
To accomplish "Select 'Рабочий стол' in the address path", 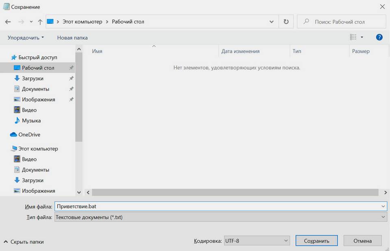I will (128, 22).
